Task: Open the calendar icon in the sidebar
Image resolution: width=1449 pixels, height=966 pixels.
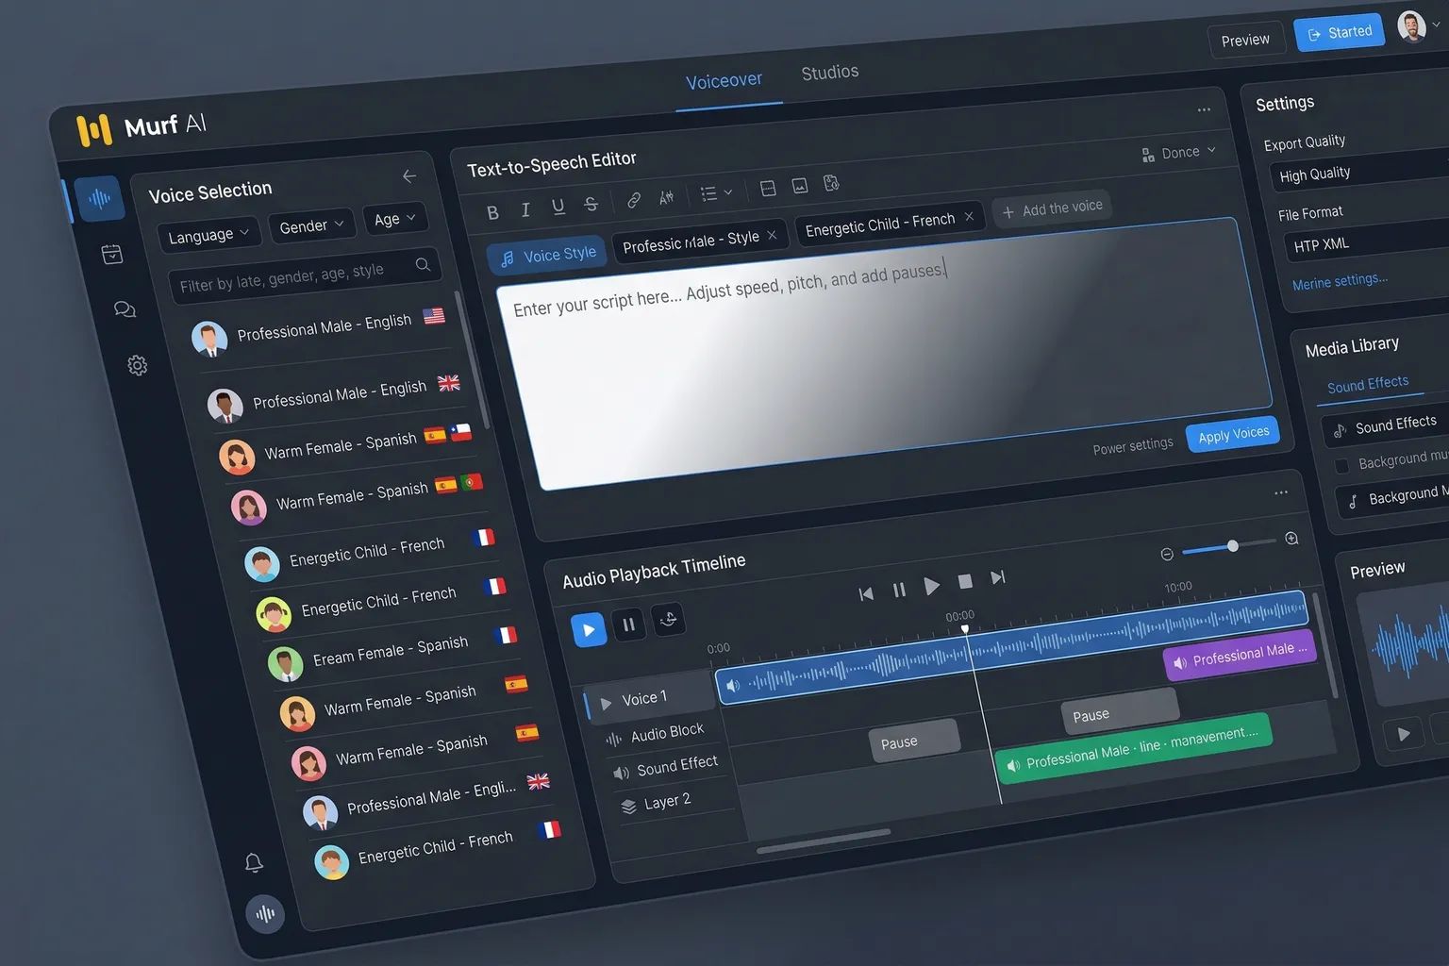Action: click(112, 254)
